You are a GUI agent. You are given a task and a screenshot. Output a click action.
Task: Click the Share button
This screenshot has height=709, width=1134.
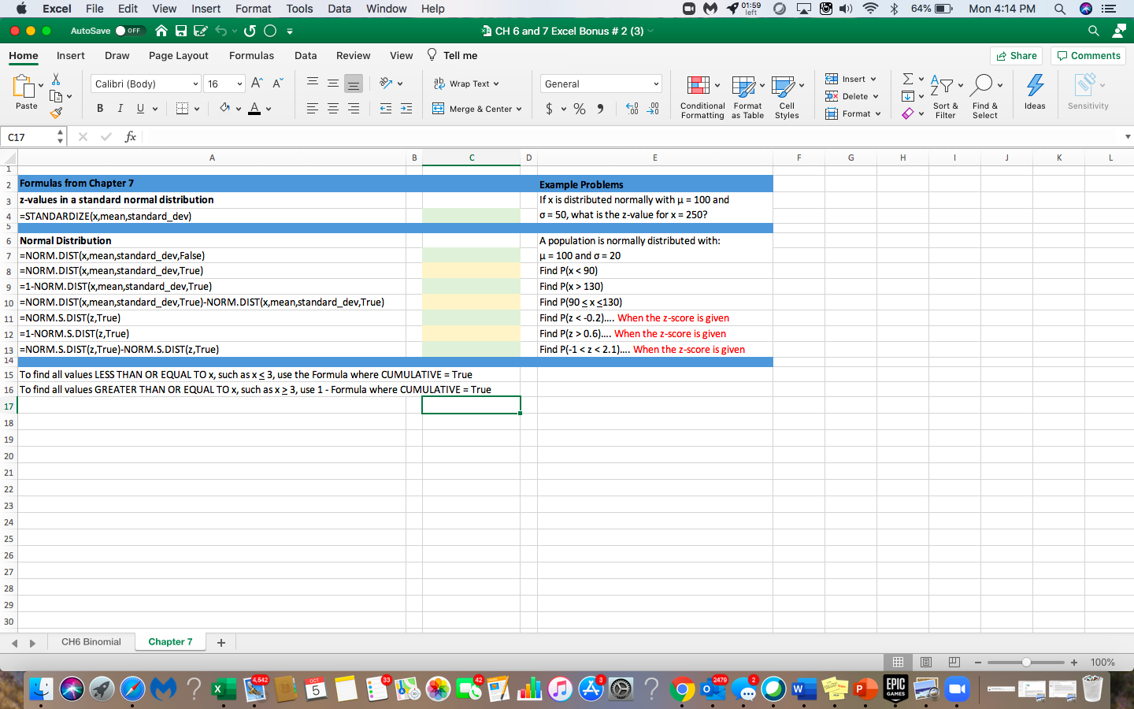(1016, 56)
